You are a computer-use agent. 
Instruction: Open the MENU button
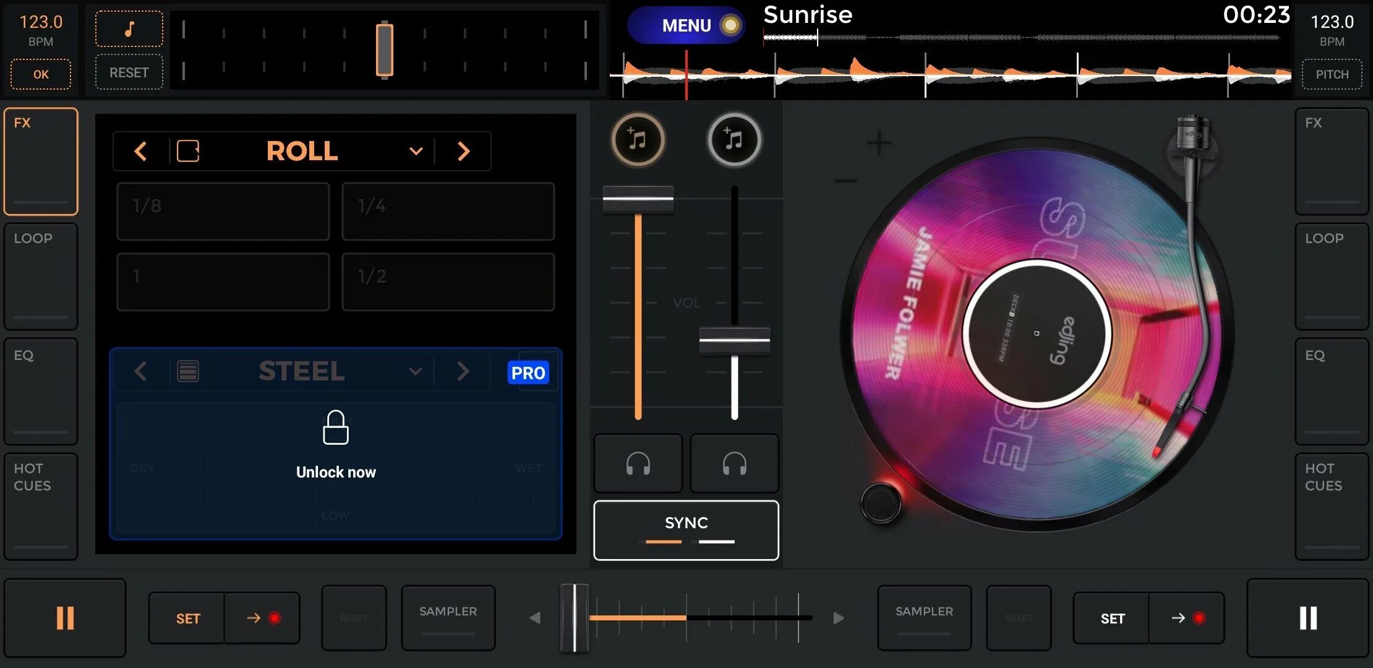pyautogui.click(x=686, y=25)
